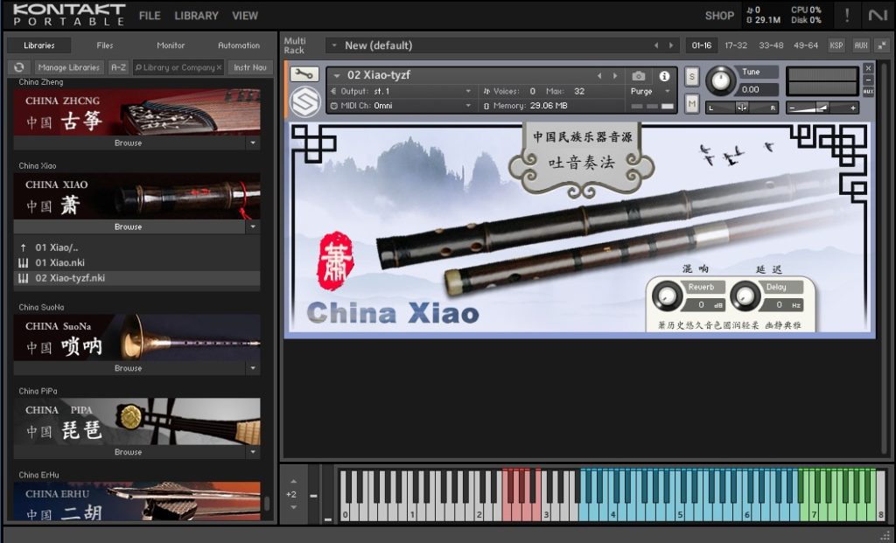This screenshot has height=543, width=896.
Task: Click Manage Libraries button
Action: point(68,67)
